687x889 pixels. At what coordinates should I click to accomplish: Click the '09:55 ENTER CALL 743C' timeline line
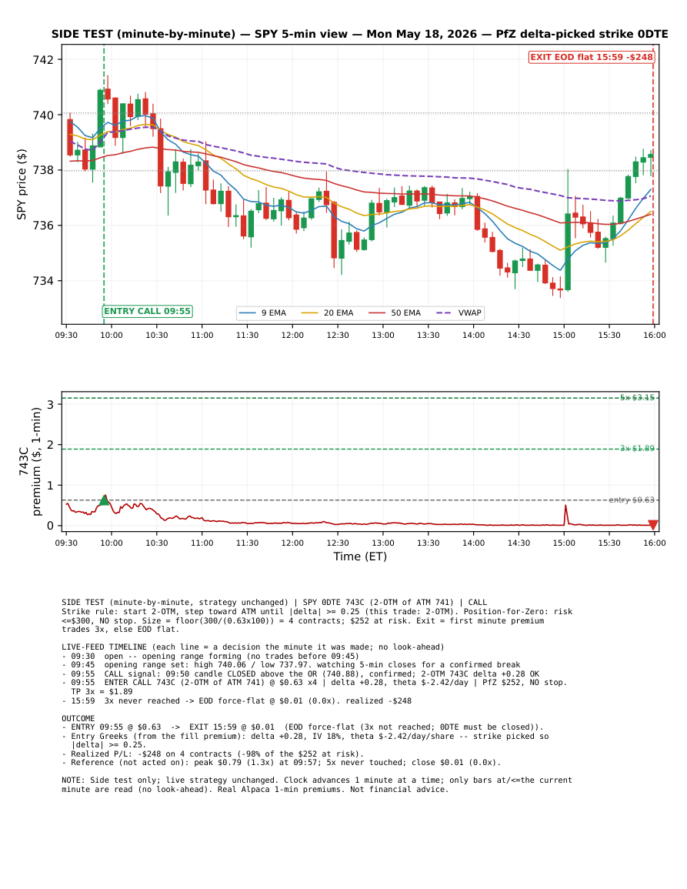tap(315, 683)
